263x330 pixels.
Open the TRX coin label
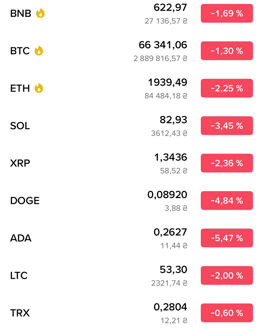tap(20, 313)
